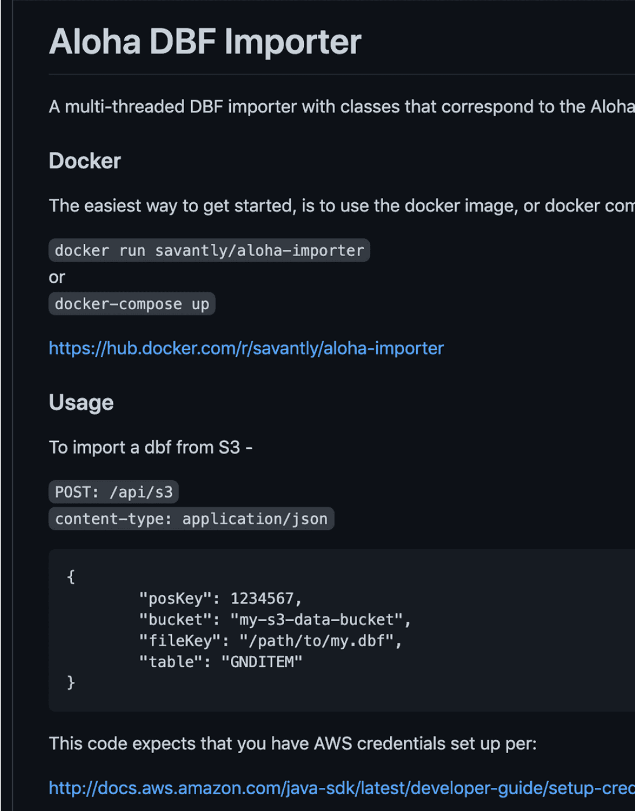Click the POST: /api/s3 code snippet
Viewport: 635px width, 811px height.
113,492
